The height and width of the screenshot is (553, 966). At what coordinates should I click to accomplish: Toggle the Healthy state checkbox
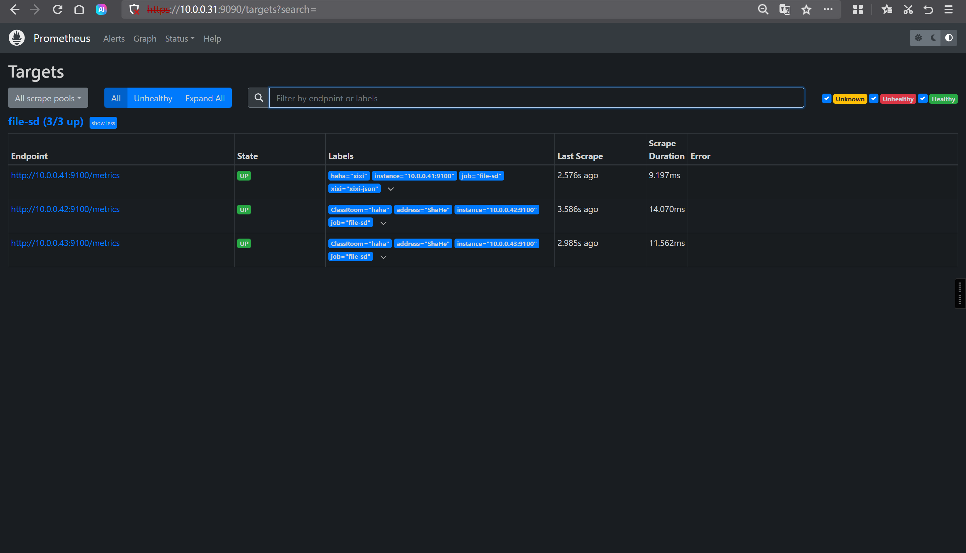click(x=923, y=99)
